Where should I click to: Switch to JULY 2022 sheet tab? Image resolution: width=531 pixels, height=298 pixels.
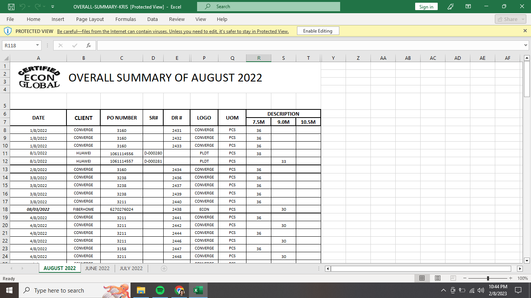(x=131, y=268)
